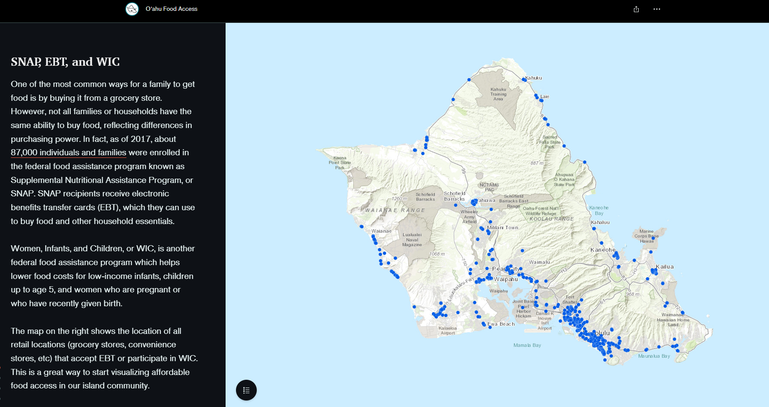
Task: Click Kahuku Training Area label
Action: (x=498, y=94)
